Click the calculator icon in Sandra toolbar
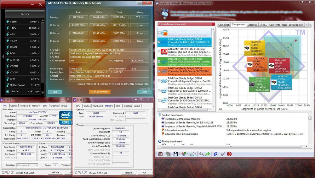This screenshot has width=315, height=178. [160, 154]
